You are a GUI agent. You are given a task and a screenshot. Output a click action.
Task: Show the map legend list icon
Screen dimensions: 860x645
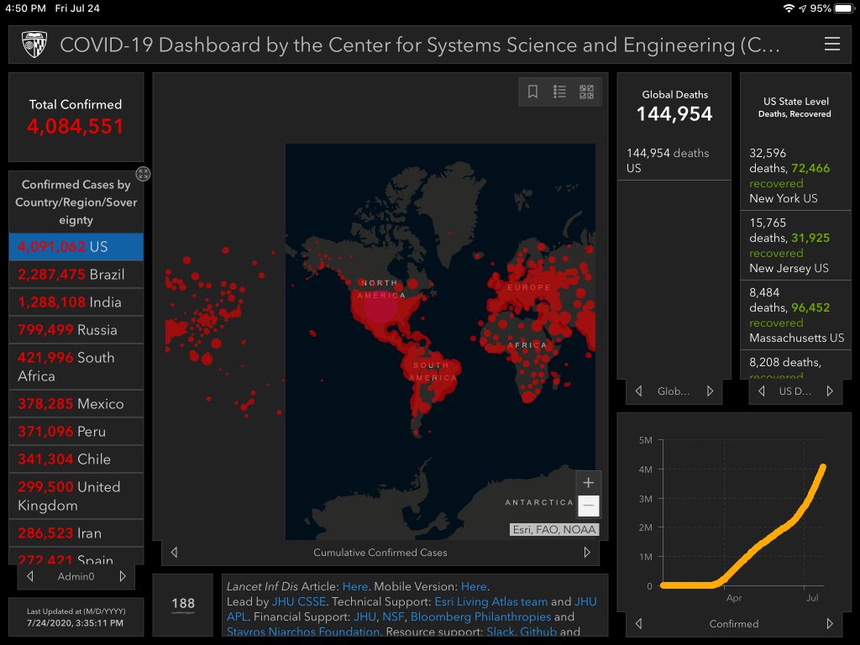click(x=559, y=92)
